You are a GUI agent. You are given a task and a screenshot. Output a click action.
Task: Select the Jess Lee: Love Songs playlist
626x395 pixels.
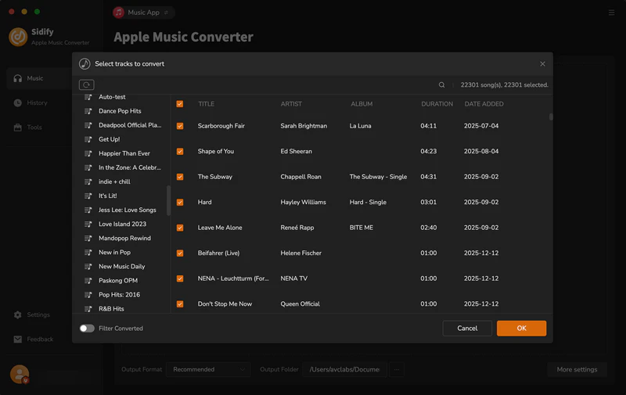coord(127,210)
